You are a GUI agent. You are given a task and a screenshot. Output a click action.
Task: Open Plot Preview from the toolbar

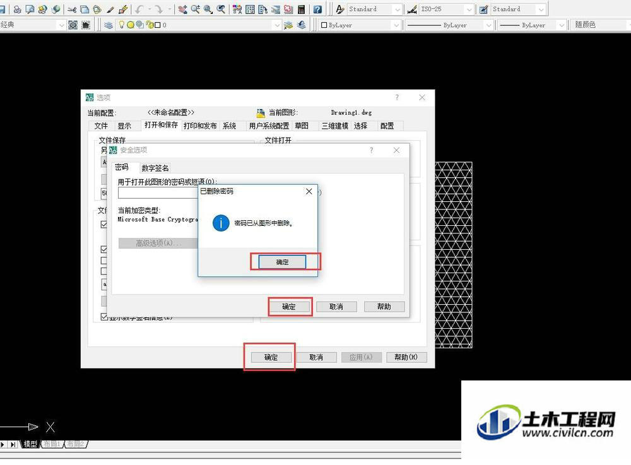(x=30, y=9)
